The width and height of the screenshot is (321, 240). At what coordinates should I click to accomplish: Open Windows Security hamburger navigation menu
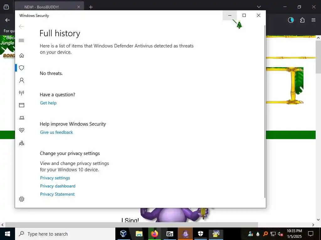click(21, 40)
